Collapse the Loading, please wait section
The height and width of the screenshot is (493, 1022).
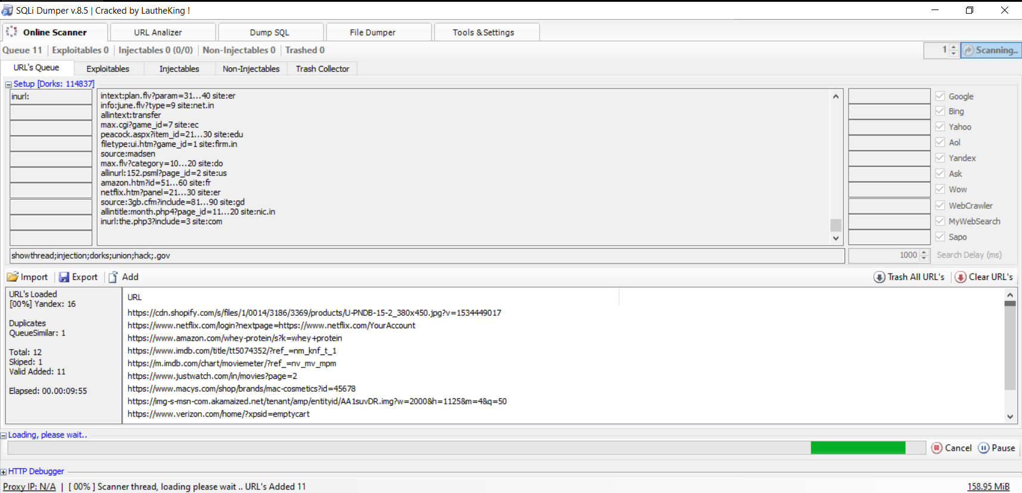click(x=4, y=435)
